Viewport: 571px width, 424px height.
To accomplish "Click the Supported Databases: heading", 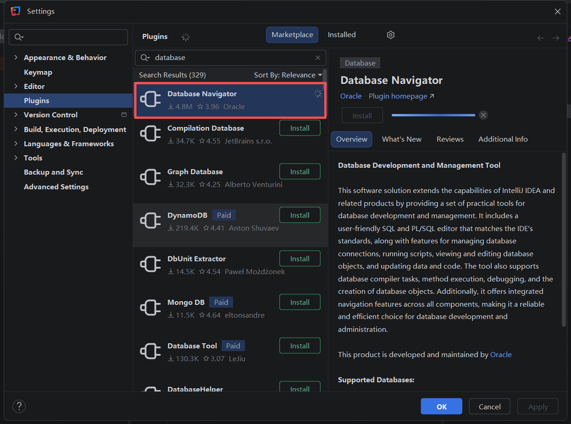I will point(376,380).
